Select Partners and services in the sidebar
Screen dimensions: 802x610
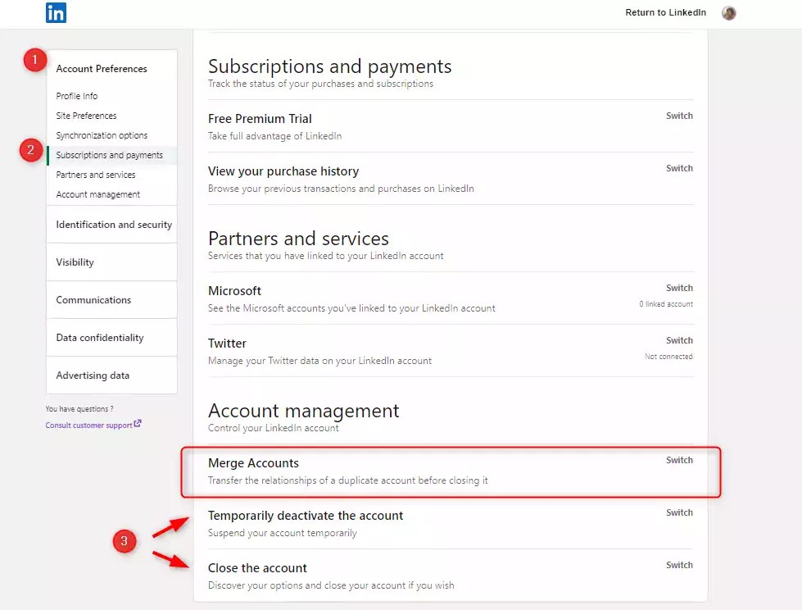pyautogui.click(x=97, y=174)
